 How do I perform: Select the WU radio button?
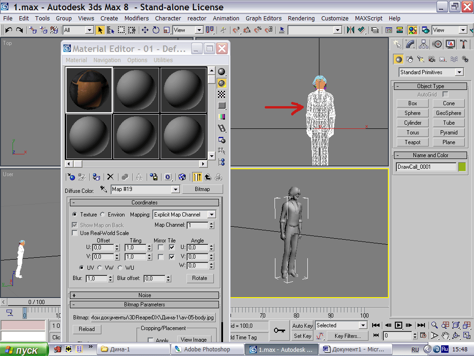pyautogui.click(x=120, y=267)
